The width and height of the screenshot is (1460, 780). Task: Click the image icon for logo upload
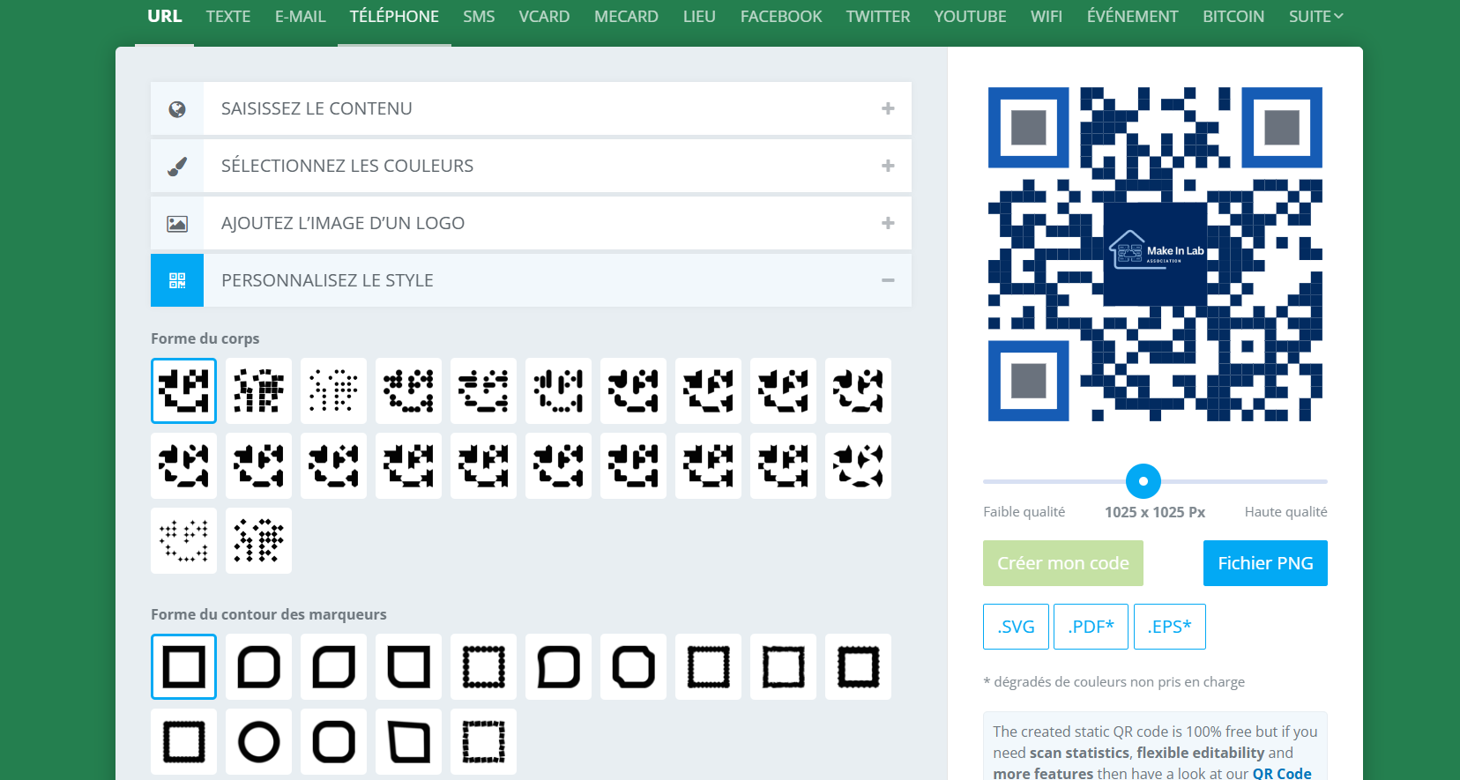click(x=177, y=224)
